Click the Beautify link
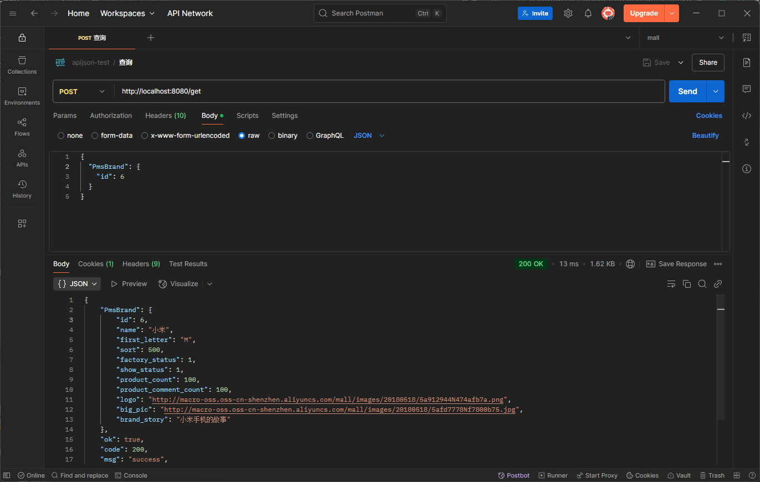Screen dimensions: 760x482 pos(705,136)
